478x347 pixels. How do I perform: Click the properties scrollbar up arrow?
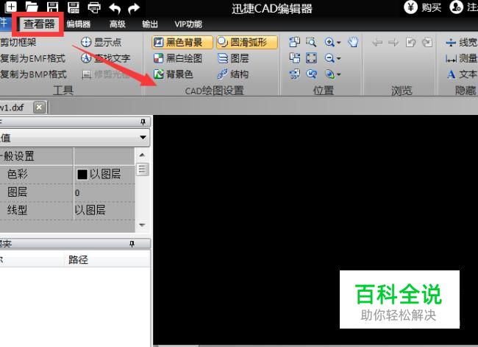click(x=142, y=155)
